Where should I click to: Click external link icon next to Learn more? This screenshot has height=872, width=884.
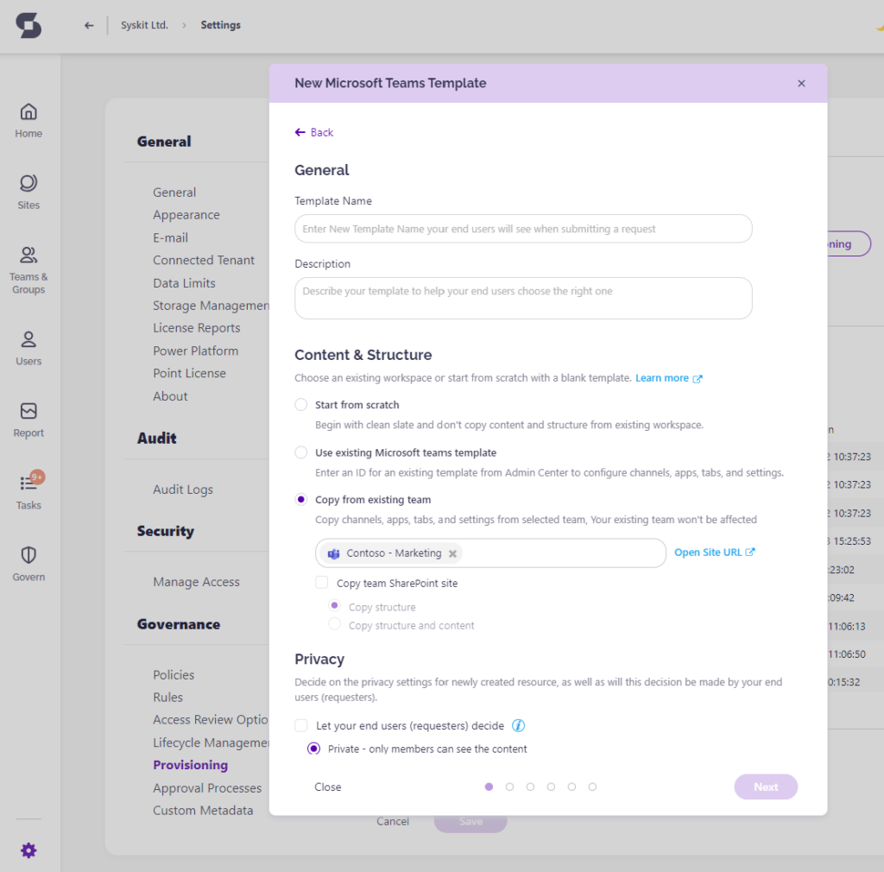click(x=698, y=379)
